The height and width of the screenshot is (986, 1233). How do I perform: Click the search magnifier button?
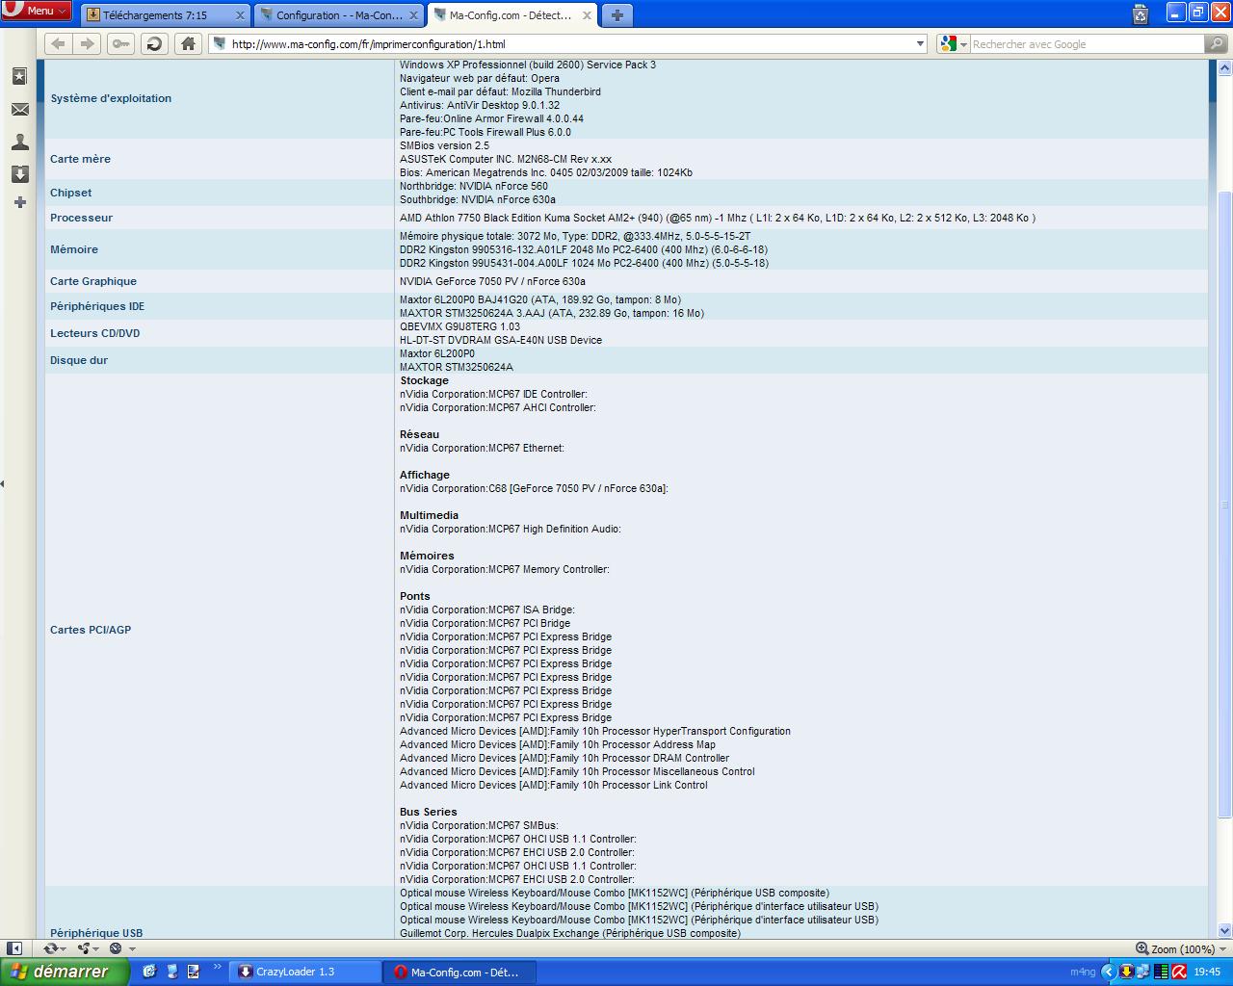[1217, 43]
